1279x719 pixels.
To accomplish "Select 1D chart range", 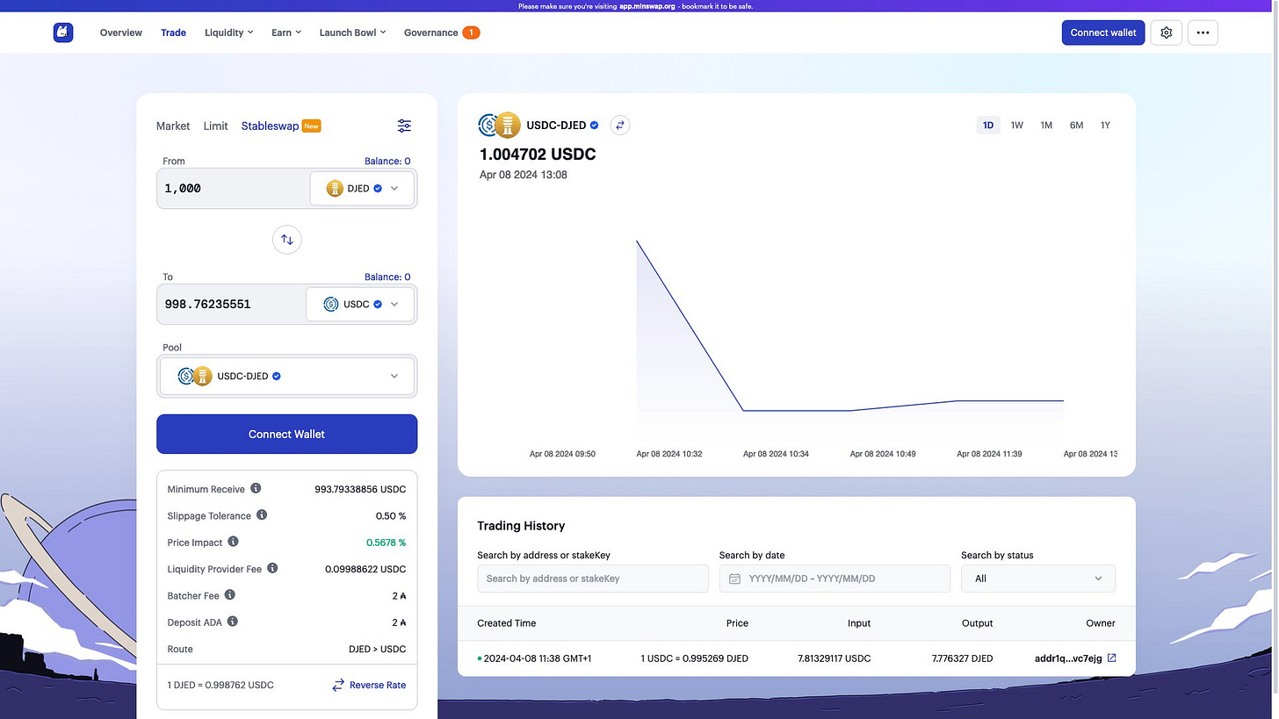I will pyautogui.click(x=988, y=126).
